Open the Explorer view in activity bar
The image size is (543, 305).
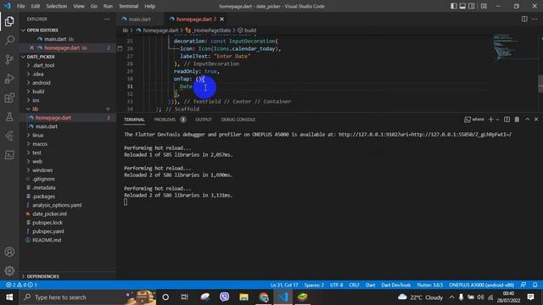tap(9, 21)
